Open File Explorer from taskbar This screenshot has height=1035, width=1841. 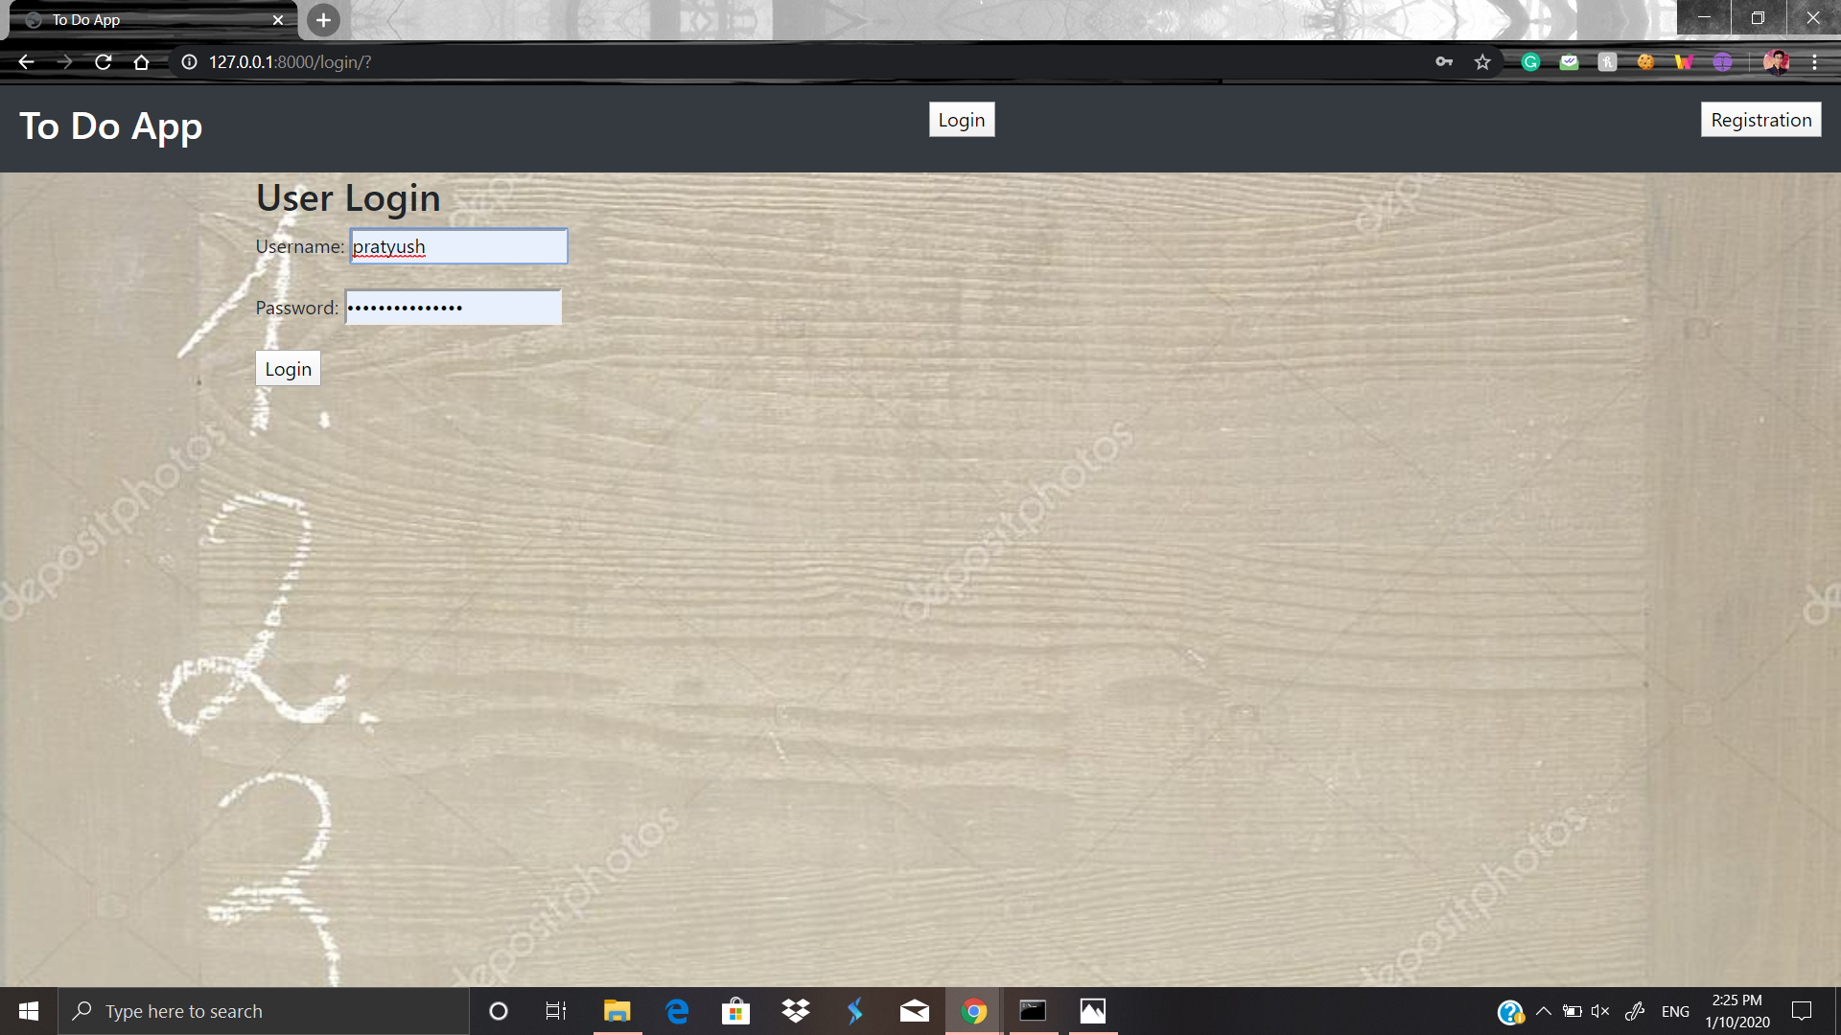(x=617, y=1011)
